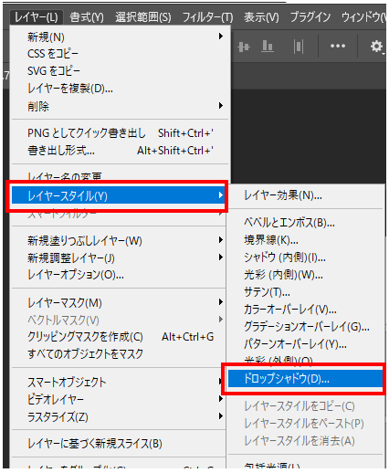This screenshot has width=389, height=473.
Task: Expand 新規調整レイヤー(J) submenu
Action: point(119,258)
